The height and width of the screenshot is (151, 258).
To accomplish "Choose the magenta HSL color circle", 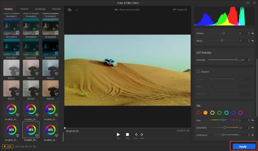I will coord(240,113).
